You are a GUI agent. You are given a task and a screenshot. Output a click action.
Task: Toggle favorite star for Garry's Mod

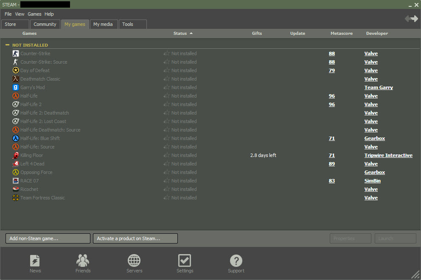coord(167,87)
